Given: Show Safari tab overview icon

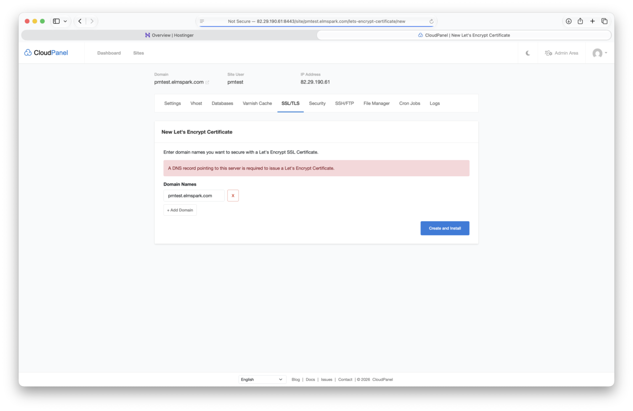Looking at the screenshot, I should 605,21.
